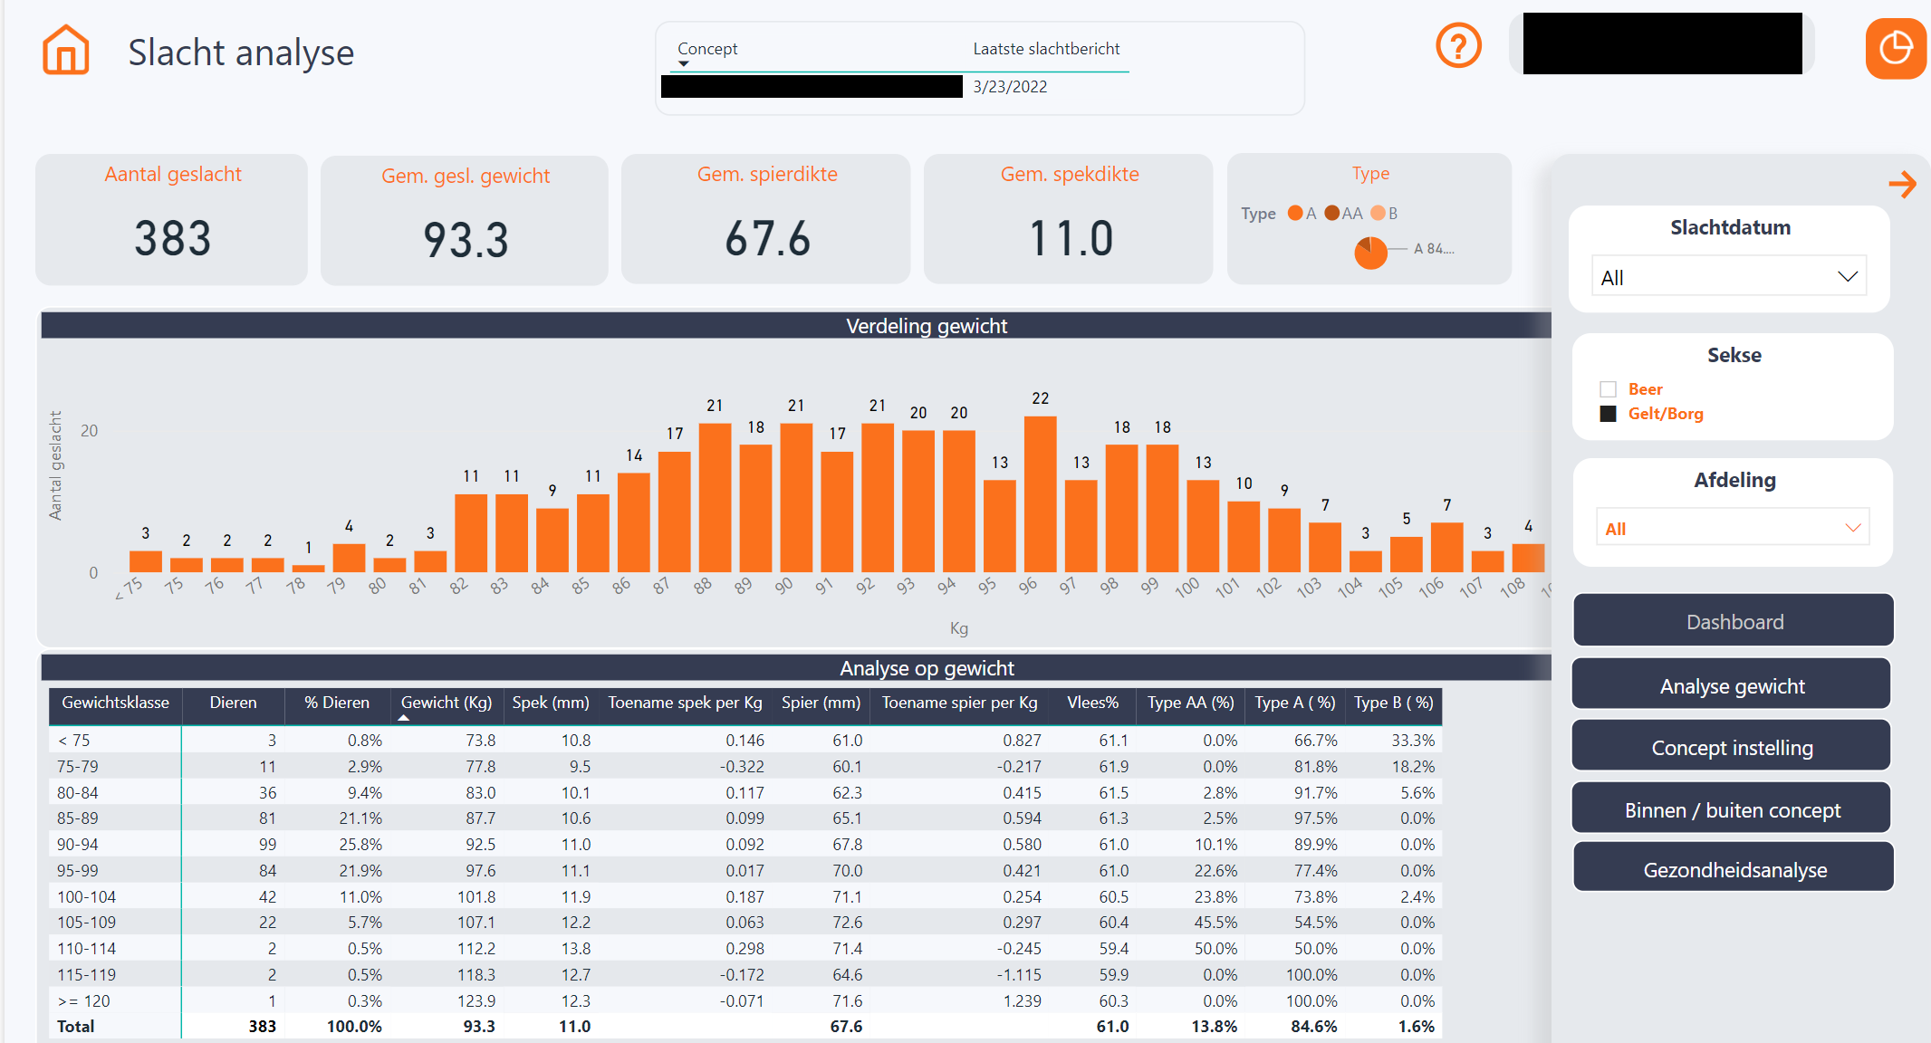
Task: Click the orange pie chart button
Action: click(x=1895, y=48)
